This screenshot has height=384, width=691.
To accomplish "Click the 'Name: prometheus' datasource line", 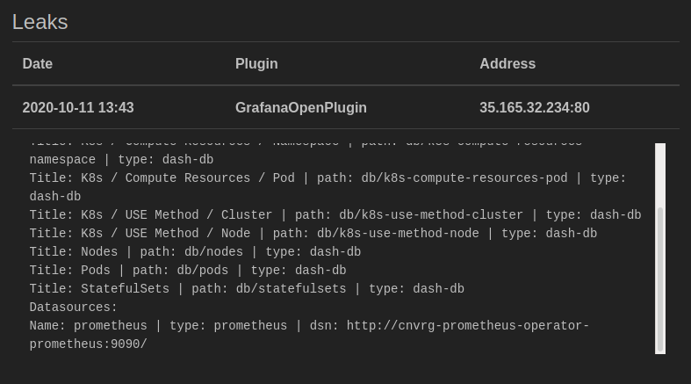I will (x=309, y=326).
